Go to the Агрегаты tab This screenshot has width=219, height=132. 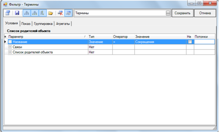63,24
